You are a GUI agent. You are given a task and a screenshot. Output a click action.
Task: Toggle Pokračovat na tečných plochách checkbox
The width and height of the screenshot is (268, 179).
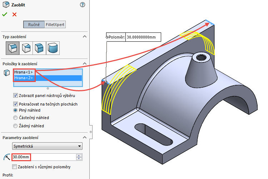click(15, 104)
